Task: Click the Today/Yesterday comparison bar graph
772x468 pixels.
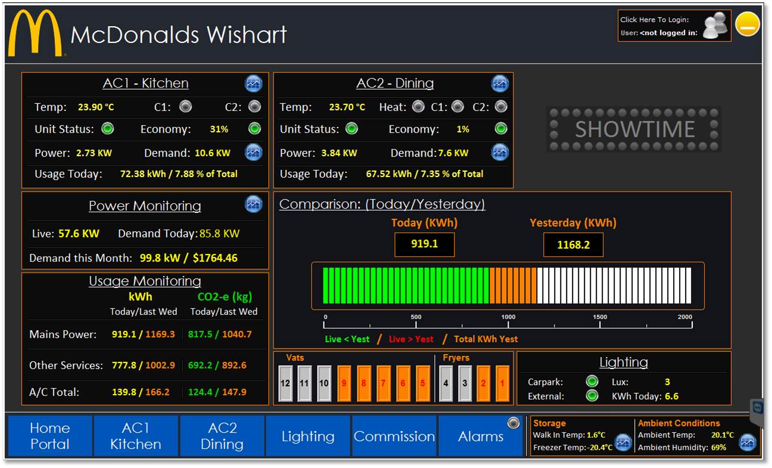Action: [508, 286]
